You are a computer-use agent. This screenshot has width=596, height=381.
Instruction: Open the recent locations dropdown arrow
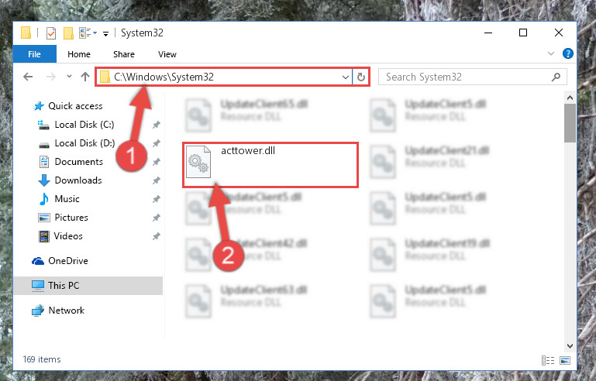[69, 77]
